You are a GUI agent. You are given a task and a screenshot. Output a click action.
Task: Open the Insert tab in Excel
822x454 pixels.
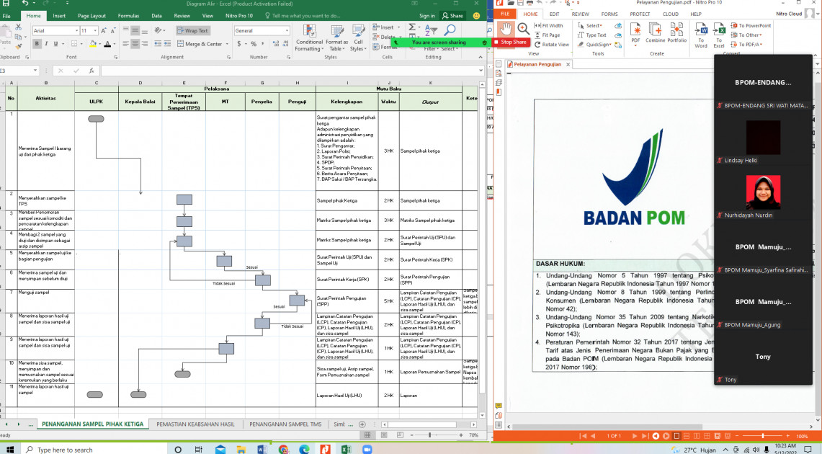click(x=59, y=16)
